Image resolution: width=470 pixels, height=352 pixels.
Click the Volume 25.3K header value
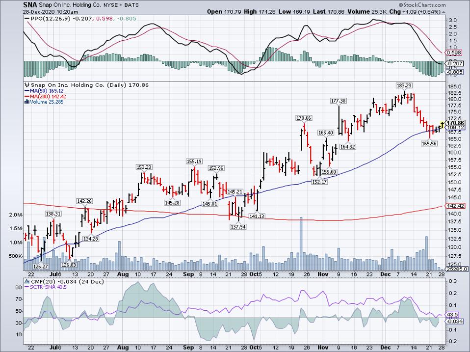(367, 12)
